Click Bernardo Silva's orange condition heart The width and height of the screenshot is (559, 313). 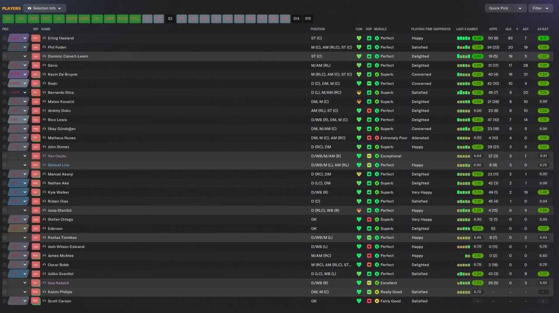359,93
